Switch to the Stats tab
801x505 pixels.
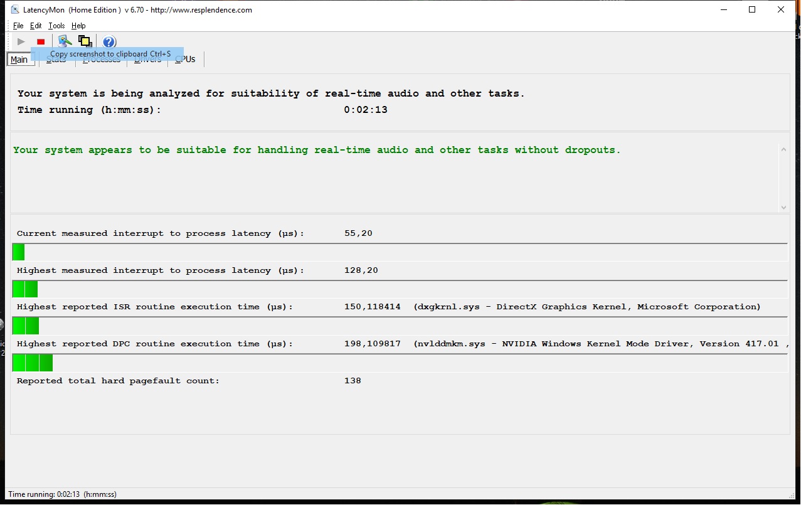[56, 59]
